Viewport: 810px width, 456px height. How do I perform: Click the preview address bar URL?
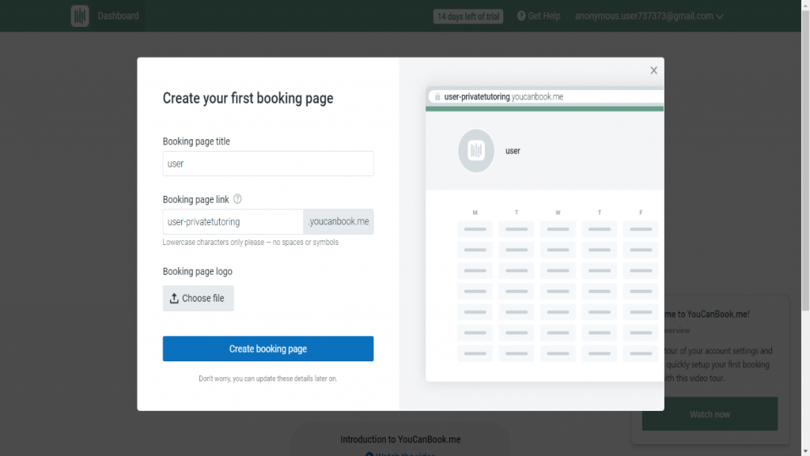[x=504, y=96]
